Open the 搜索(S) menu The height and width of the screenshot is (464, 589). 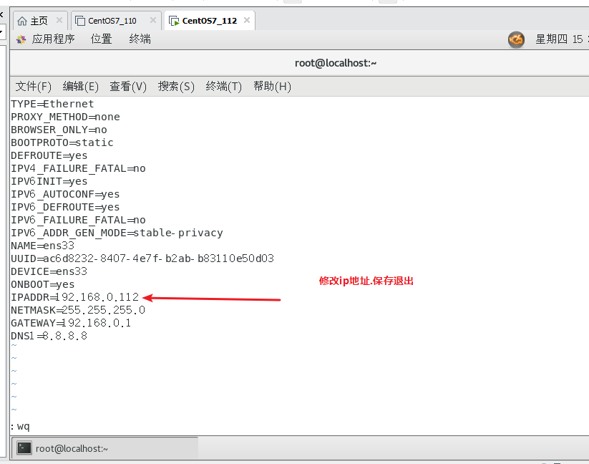(176, 87)
